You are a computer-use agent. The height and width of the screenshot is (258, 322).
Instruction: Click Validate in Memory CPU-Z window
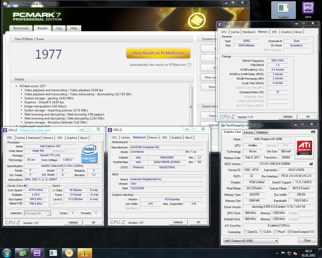click(288, 117)
